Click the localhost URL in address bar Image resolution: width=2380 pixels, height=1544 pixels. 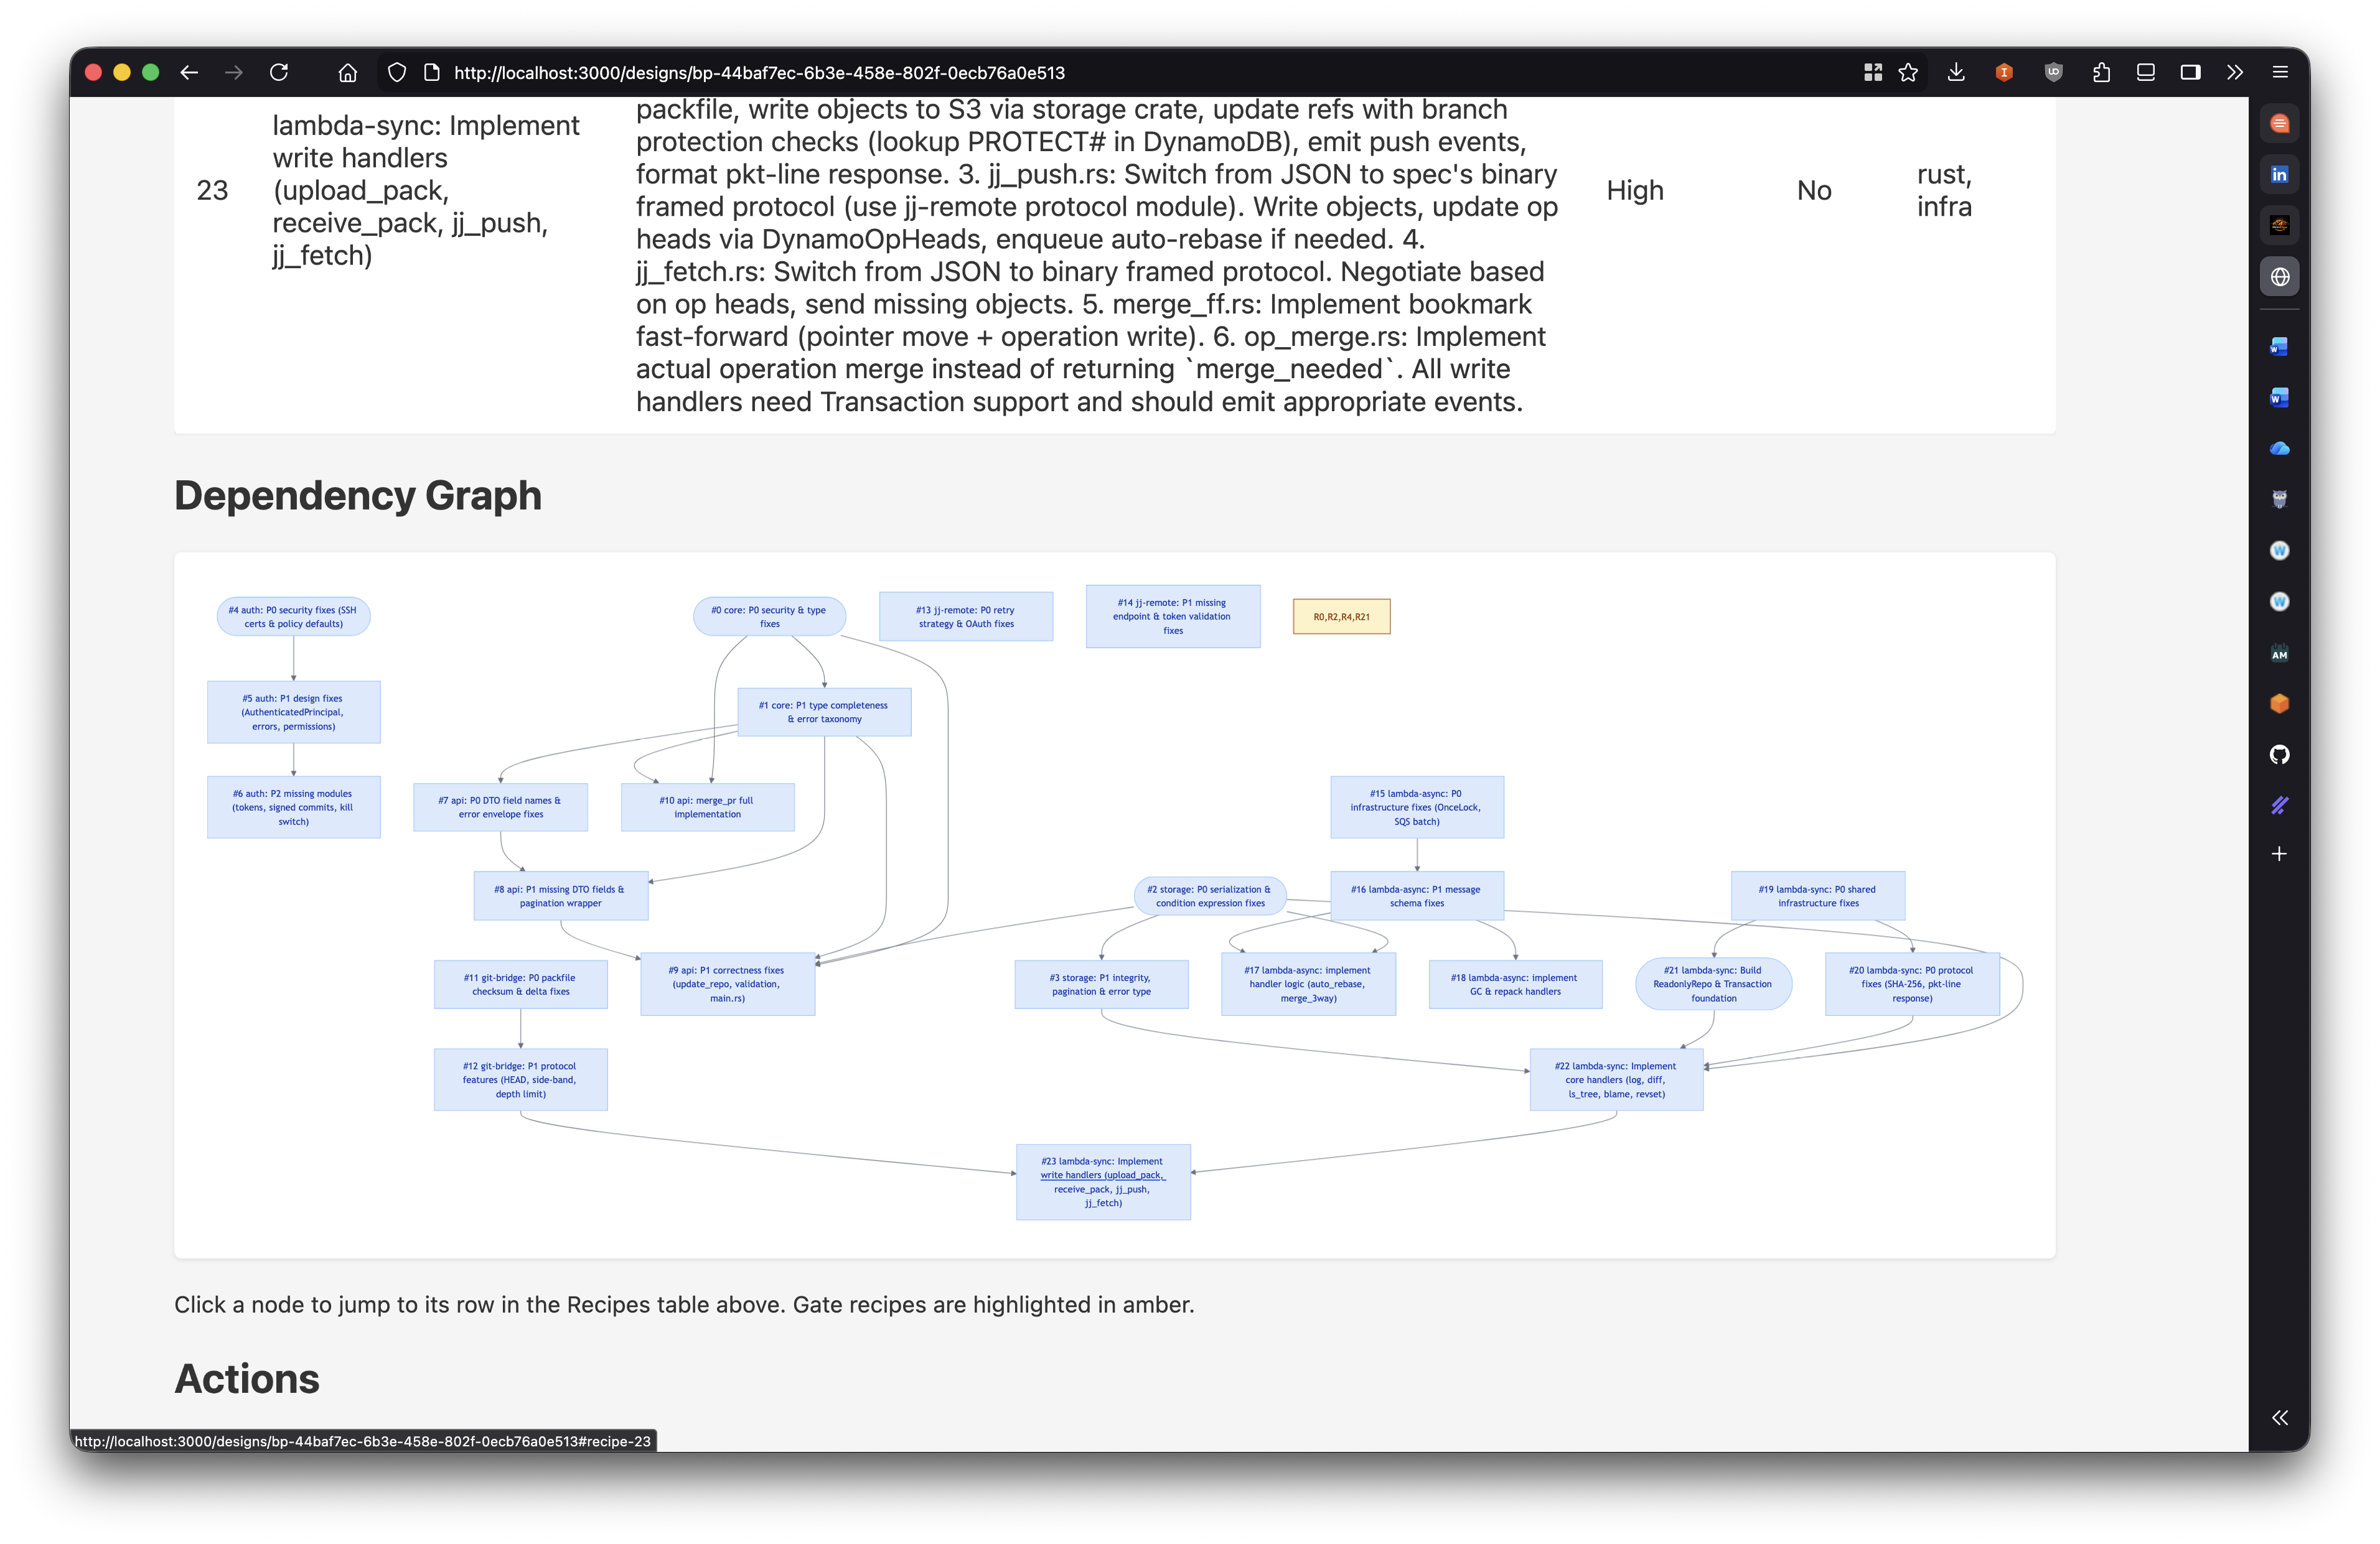pos(759,73)
